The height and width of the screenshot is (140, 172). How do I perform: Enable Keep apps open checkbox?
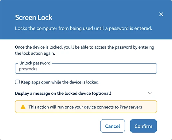coord(17,82)
